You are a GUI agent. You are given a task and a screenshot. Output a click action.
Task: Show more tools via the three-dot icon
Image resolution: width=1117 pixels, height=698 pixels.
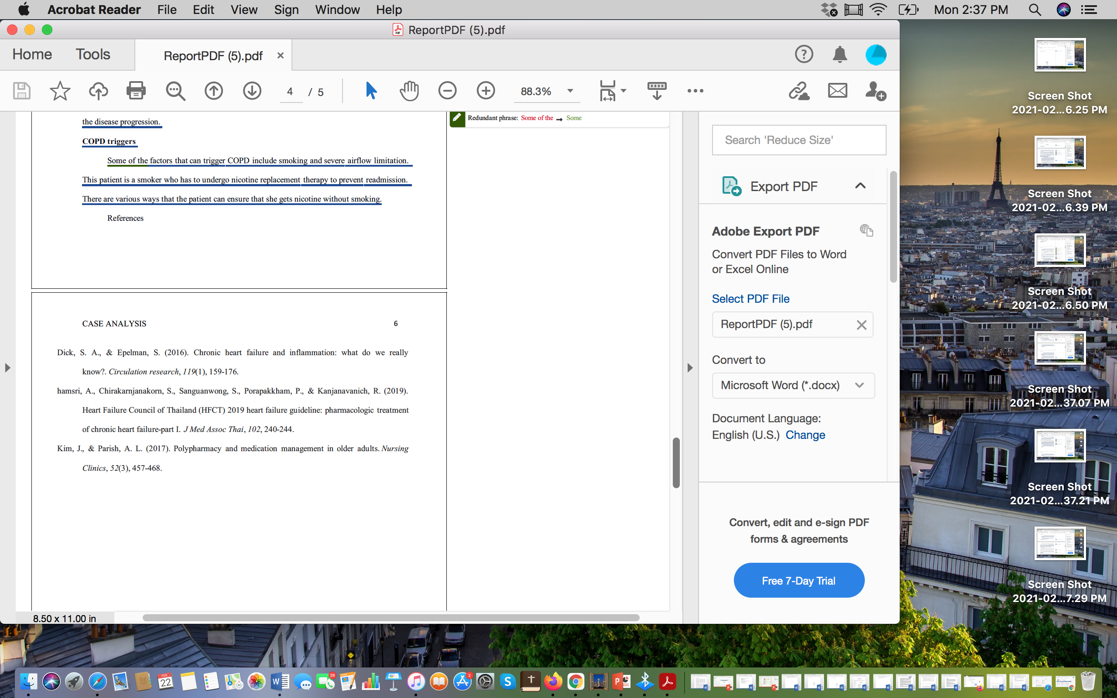pyautogui.click(x=695, y=91)
